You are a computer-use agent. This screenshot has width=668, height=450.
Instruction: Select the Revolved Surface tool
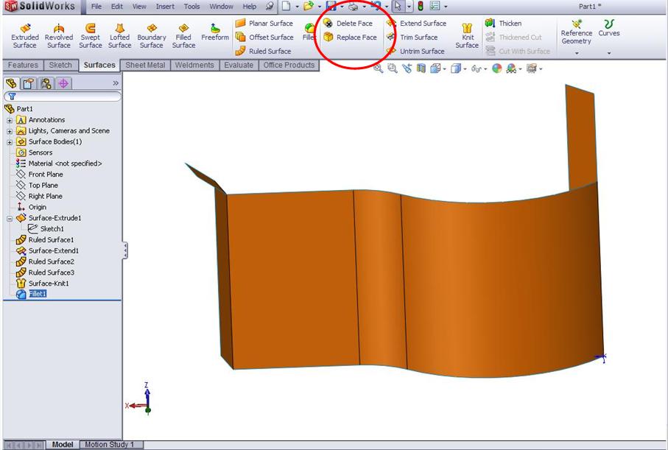point(58,36)
